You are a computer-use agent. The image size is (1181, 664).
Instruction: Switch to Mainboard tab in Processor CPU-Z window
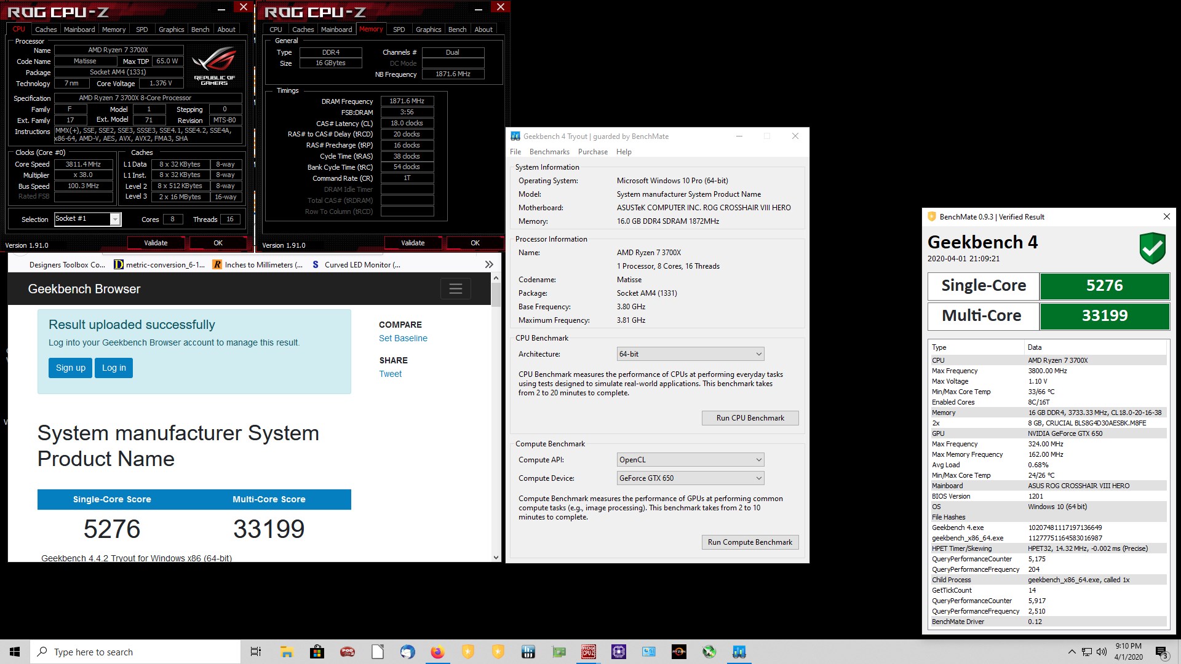click(x=79, y=30)
